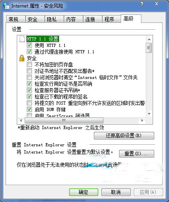Image resolution: width=169 pixels, height=202 pixels.
Task: Click the vertical scrollbar up arrow
Action: pos(149,39)
